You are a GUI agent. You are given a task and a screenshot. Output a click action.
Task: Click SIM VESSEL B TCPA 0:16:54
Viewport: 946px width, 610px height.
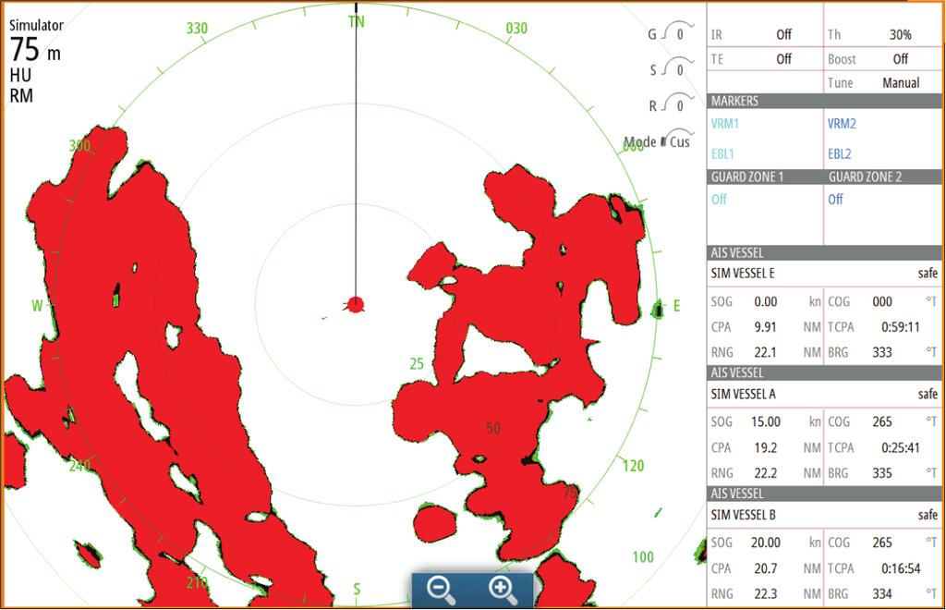click(900, 568)
